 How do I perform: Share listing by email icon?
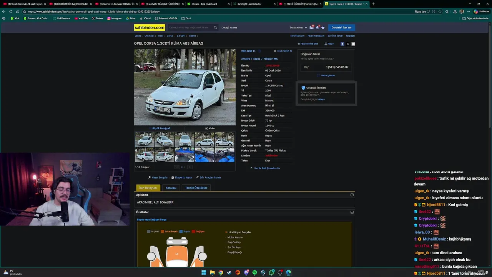pyautogui.click(x=353, y=44)
